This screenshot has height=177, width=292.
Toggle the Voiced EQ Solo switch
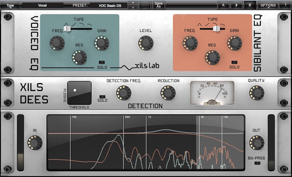(x=102, y=62)
